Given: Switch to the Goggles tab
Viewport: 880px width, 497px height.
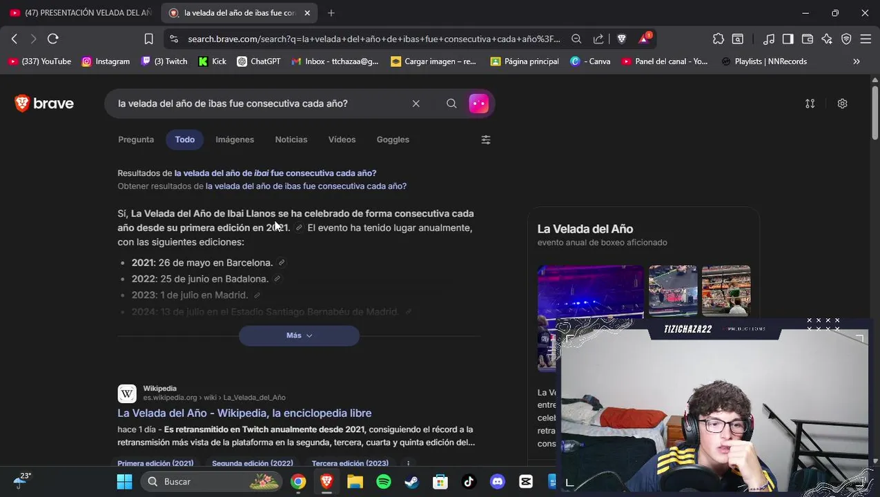Looking at the screenshot, I should point(393,139).
